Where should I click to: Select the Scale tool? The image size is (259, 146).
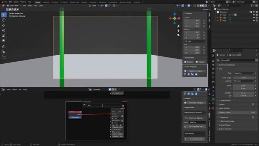point(4,36)
